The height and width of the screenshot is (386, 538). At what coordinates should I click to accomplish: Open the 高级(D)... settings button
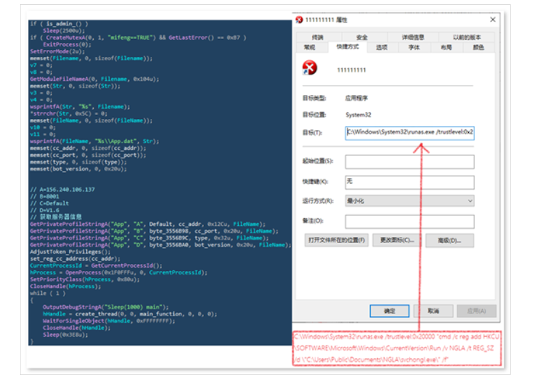click(x=450, y=240)
